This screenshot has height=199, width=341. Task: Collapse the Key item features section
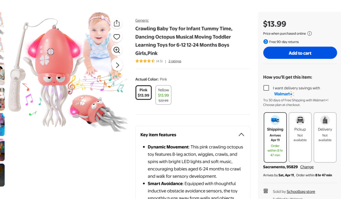(241, 135)
